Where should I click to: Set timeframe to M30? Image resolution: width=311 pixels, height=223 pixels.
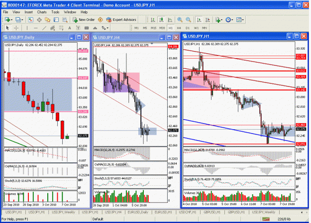162,28
